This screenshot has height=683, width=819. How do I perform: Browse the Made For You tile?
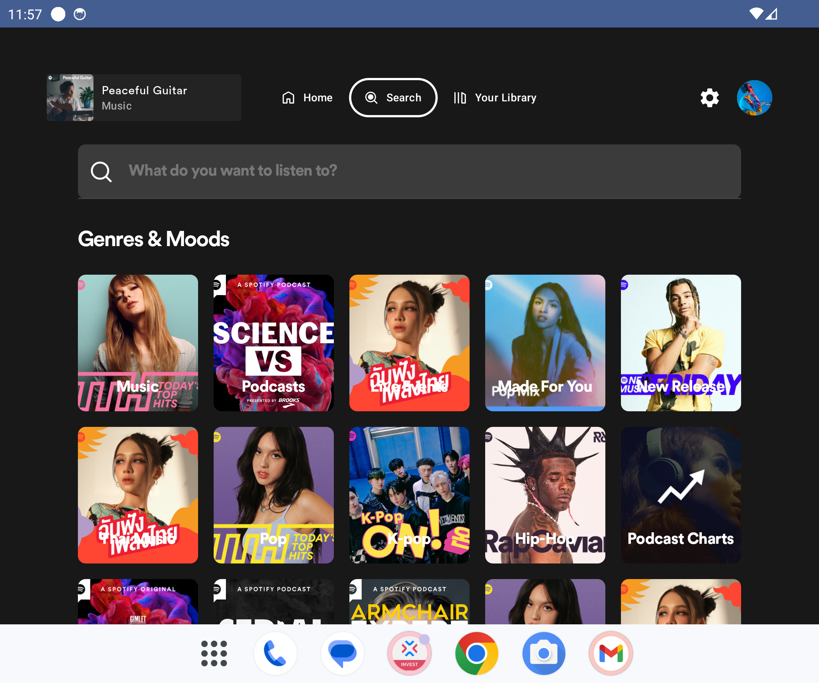tap(545, 343)
